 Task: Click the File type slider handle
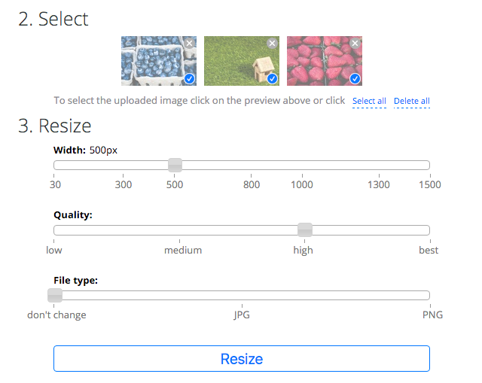(x=55, y=295)
